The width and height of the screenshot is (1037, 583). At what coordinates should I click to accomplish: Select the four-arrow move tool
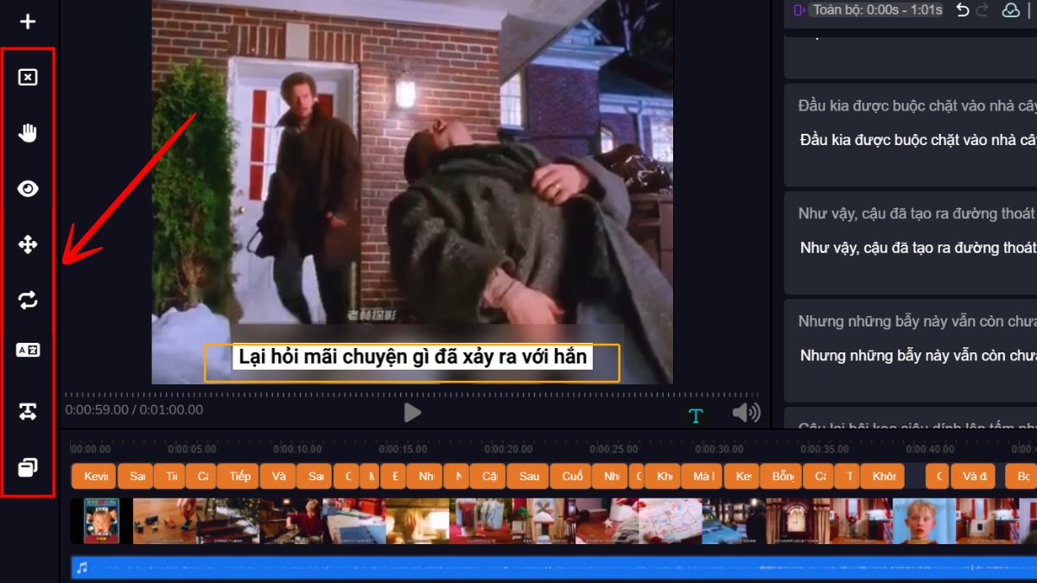pyautogui.click(x=28, y=244)
